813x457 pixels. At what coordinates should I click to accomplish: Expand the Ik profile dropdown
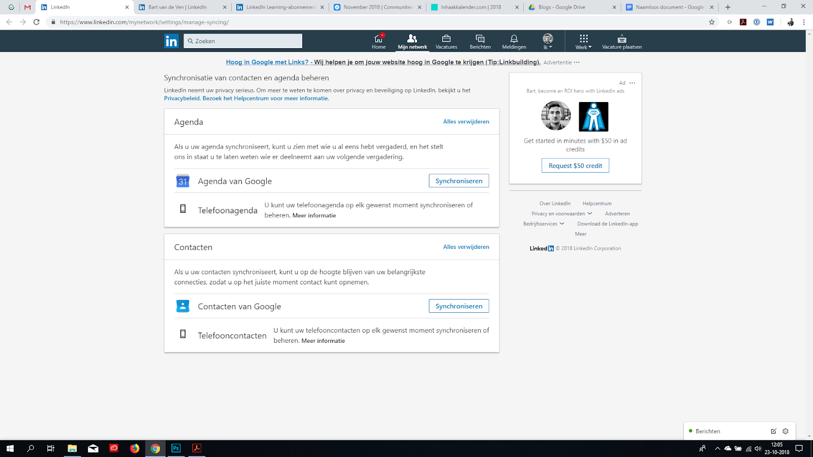click(x=548, y=41)
